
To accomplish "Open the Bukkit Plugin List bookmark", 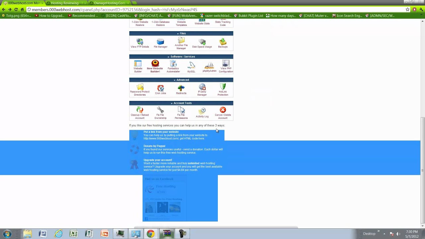I will (x=248, y=16).
